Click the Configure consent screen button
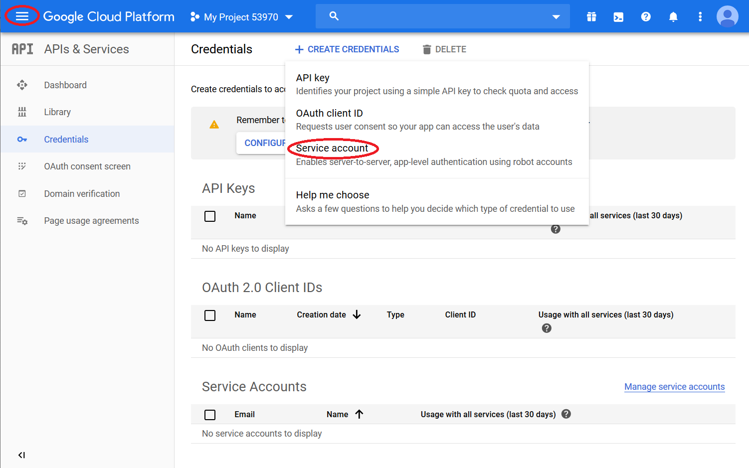Image resolution: width=749 pixels, height=468 pixels. [261, 143]
